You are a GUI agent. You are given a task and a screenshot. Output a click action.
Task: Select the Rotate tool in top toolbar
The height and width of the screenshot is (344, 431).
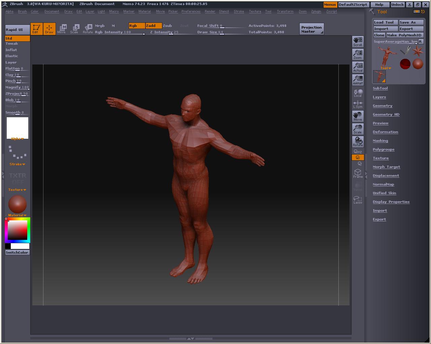coord(88,29)
